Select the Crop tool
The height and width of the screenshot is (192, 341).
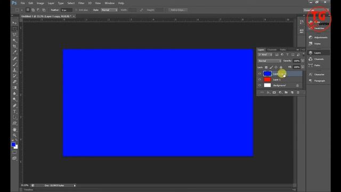tap(14, 46)
